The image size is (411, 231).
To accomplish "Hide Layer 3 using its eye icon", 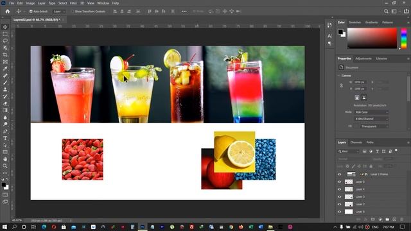I will (x=340, y=197).
